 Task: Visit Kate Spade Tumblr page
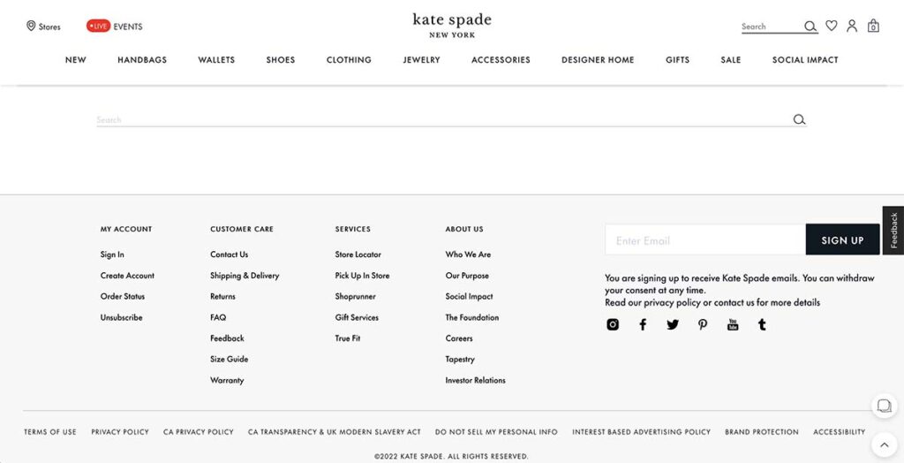(x=762, y=324)
